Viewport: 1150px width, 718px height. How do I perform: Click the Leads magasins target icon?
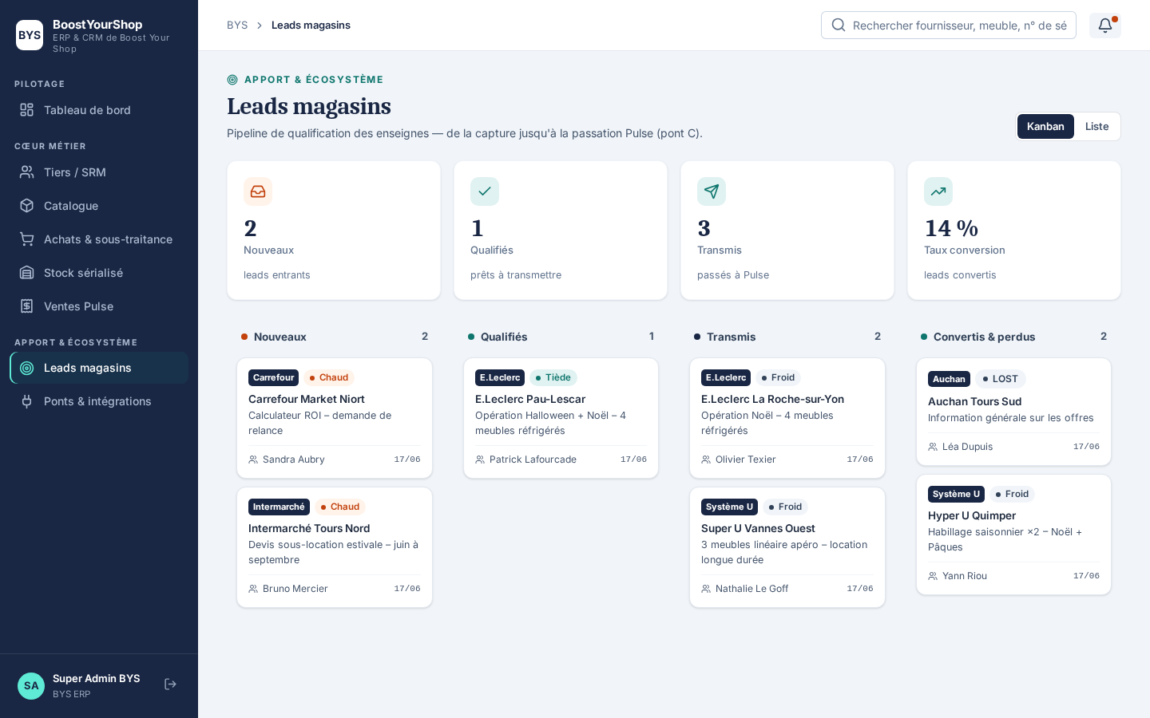[x=27, y=368]
